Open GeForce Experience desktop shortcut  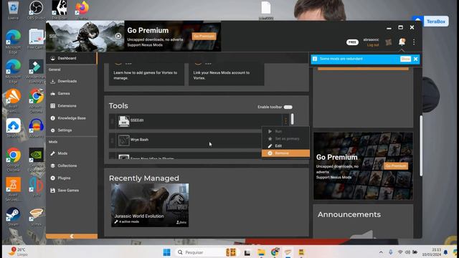point(37,159)
